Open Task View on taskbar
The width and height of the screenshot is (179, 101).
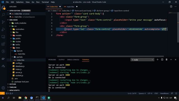14,98
